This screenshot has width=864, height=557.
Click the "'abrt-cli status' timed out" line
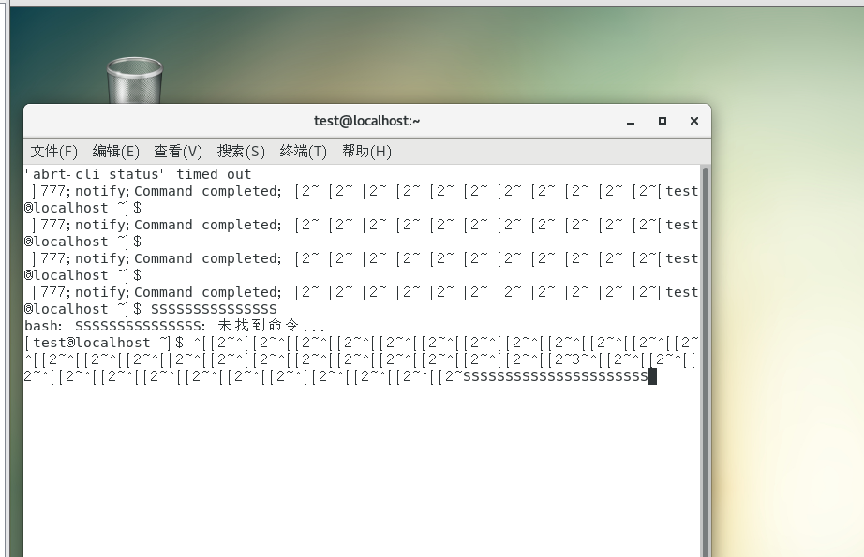pos(138,174)
